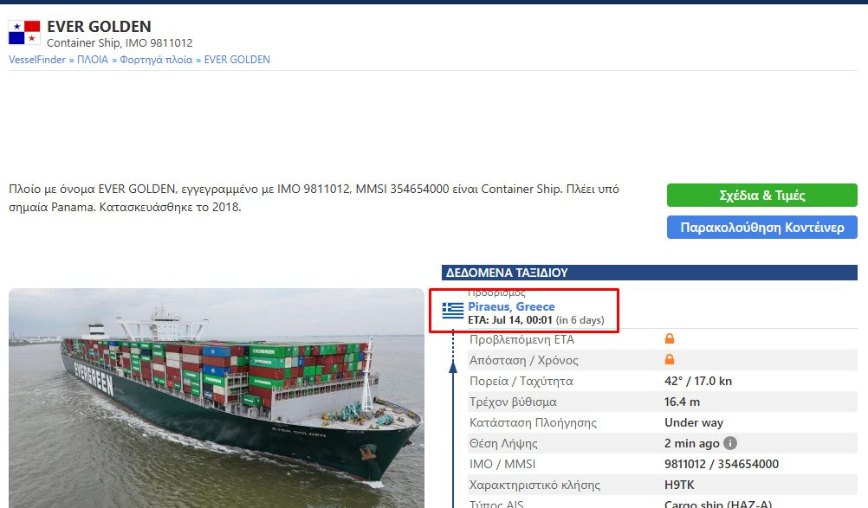Click the Panama flag icon
The height and width of the screenshot is (508, 868).
click(x=24, y=33)
